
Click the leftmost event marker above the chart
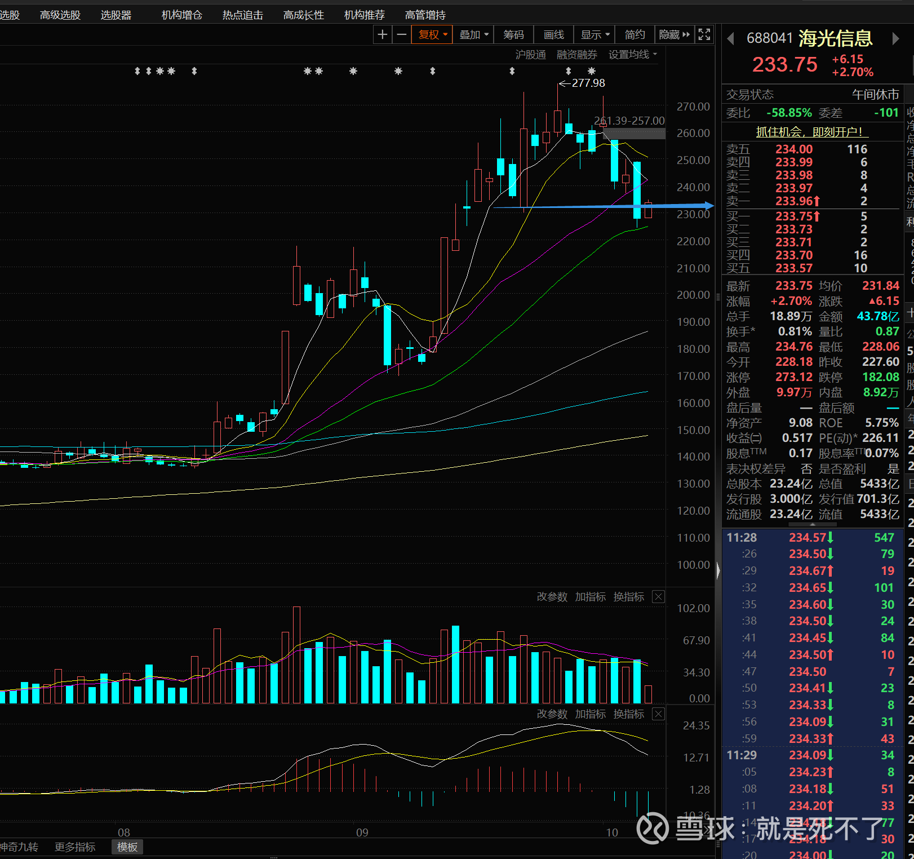pos(137,71)
